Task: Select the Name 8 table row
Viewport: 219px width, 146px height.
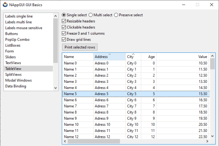Action: [x=70, y=112]
